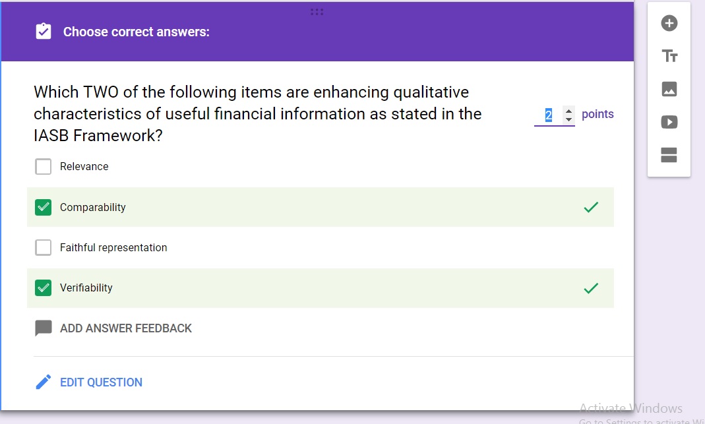Increase points with the up arrow
The height and width of the screenshot is (424, 705).
569,110
